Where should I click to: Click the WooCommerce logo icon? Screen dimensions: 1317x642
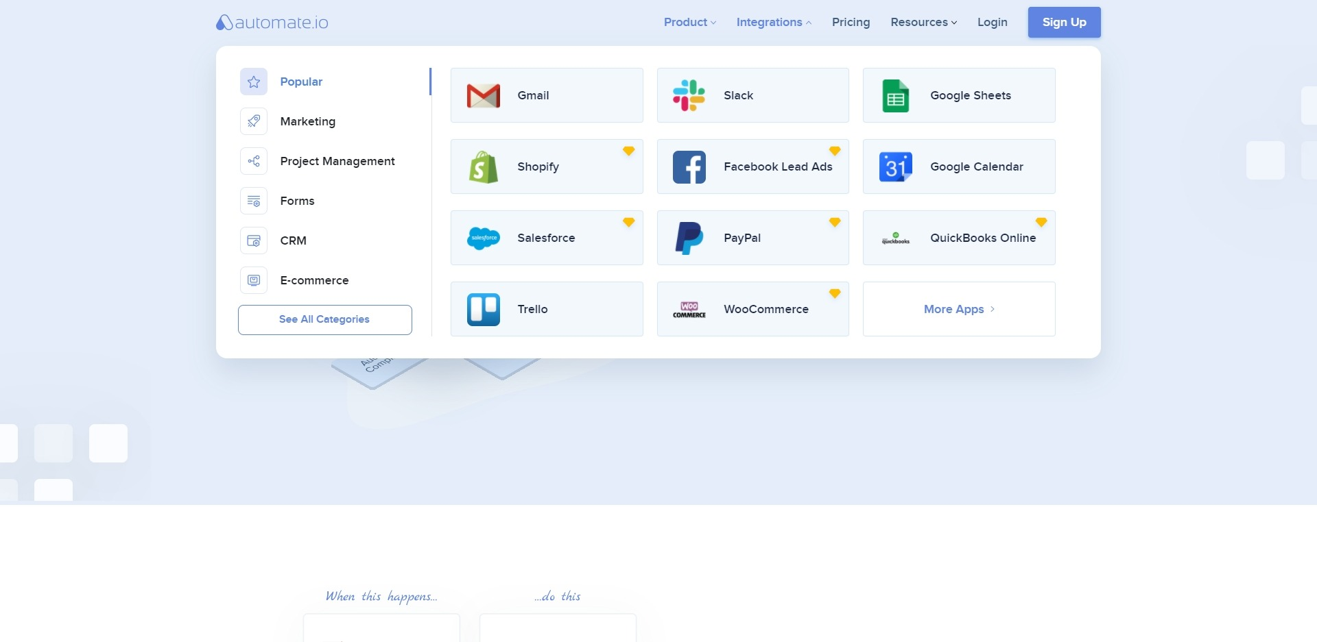point(689,310)
